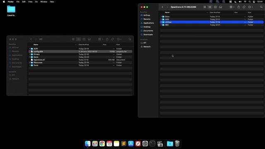Go back in the OpenCore-0.7.7-RELEASE window

pos(162,7)
